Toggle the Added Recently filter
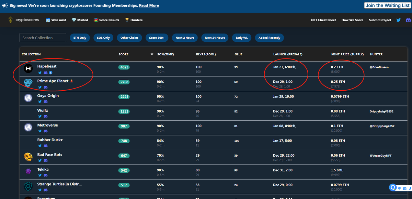This screenshot has width=412, height=199. click(270, 38)
